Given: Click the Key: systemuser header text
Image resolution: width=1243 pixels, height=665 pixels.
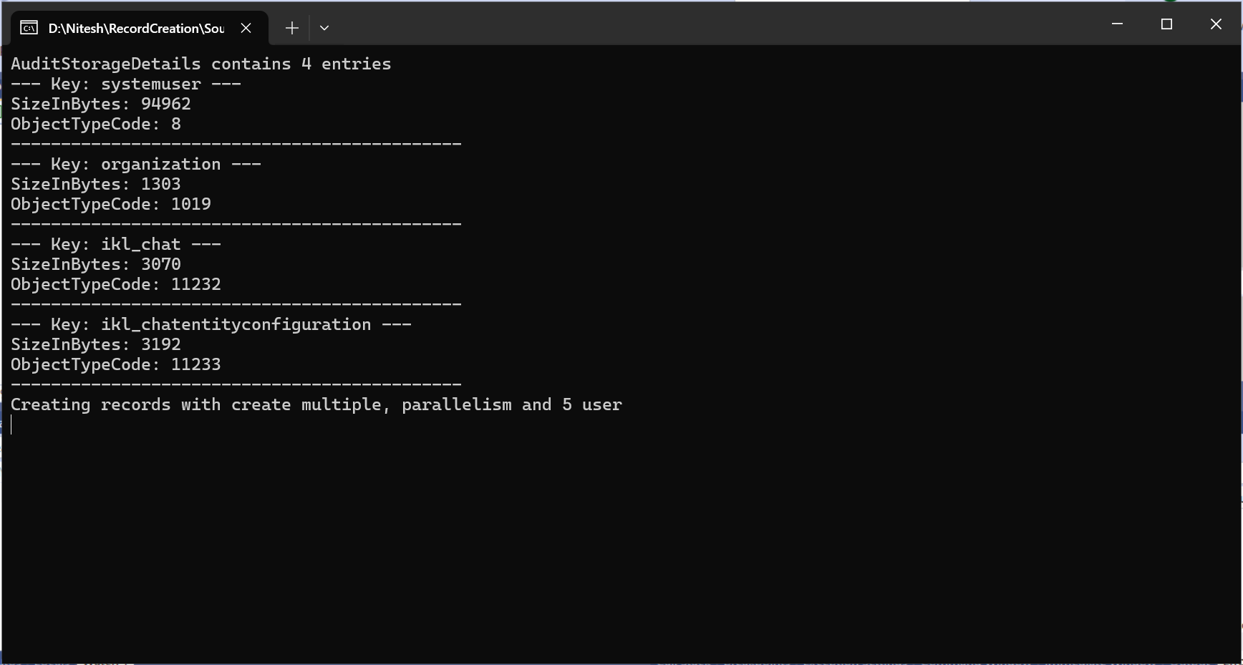Looking at the screenshot, I should click(126, 84).
